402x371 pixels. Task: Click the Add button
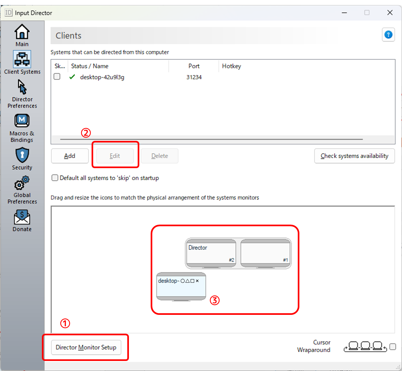click(x=70, y=156)
